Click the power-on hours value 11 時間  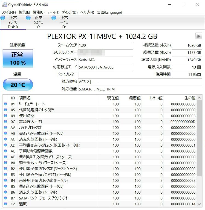(187, 74)
